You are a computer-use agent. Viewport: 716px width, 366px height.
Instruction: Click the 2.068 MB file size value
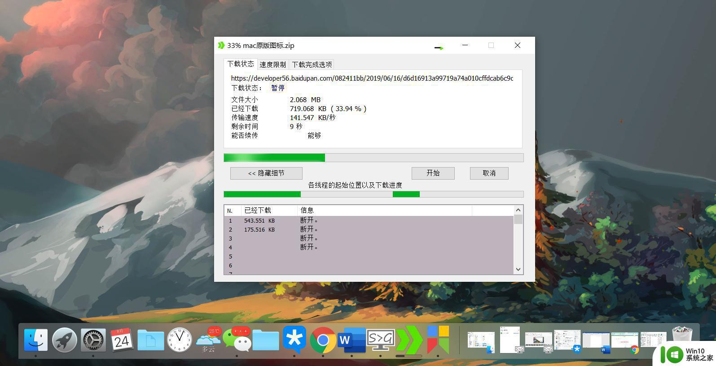[305, 99]
